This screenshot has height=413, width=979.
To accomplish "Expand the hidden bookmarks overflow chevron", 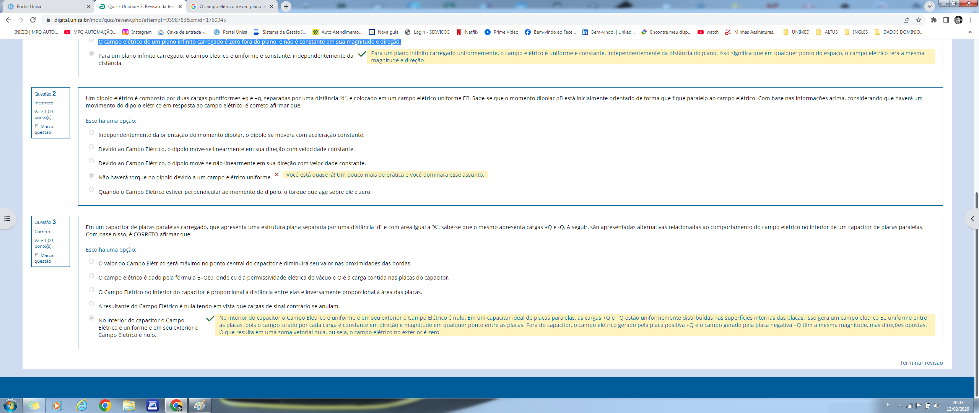I will (x=970, y=32).
